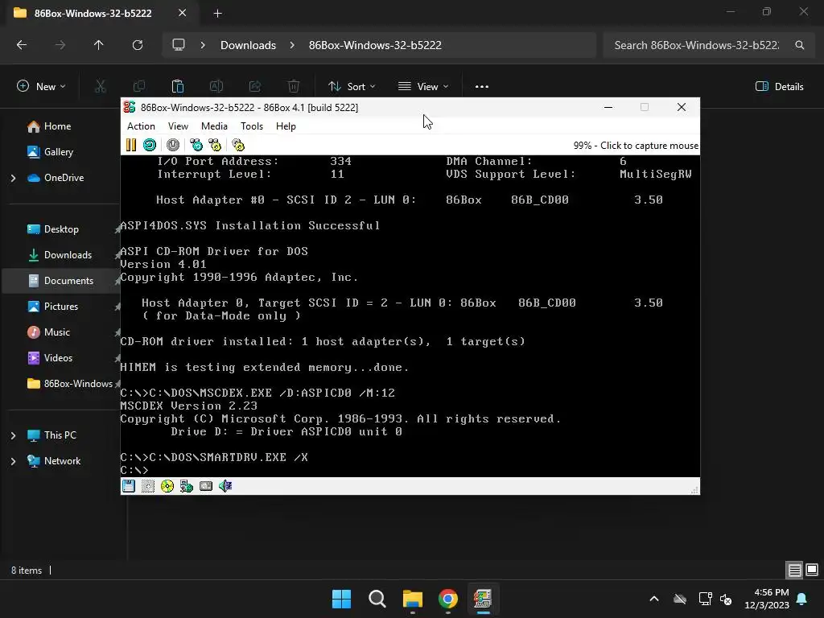Open the taskbar clock showing 4:56 PM
824x618 pixels.
click(x=767, y=599)
